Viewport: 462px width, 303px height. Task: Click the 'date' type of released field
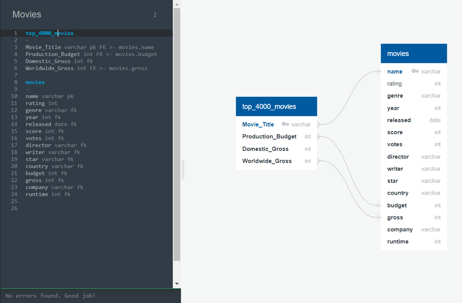pos(435,120)
